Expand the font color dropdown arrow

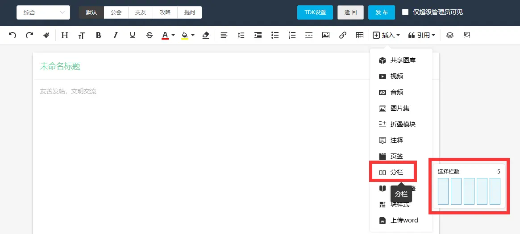(173, 35)
